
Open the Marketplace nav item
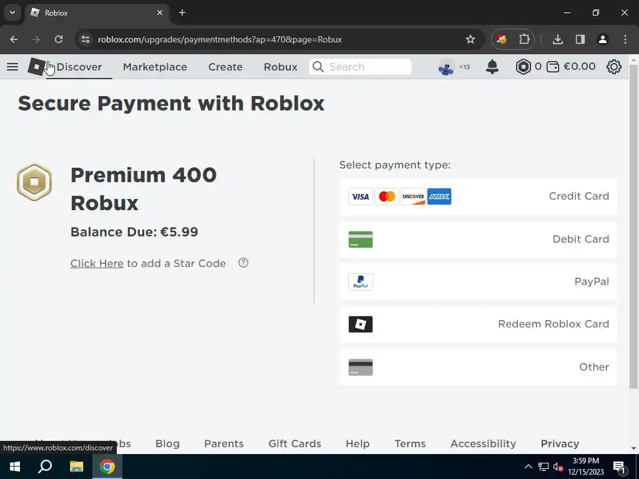[x=155, y=67]
